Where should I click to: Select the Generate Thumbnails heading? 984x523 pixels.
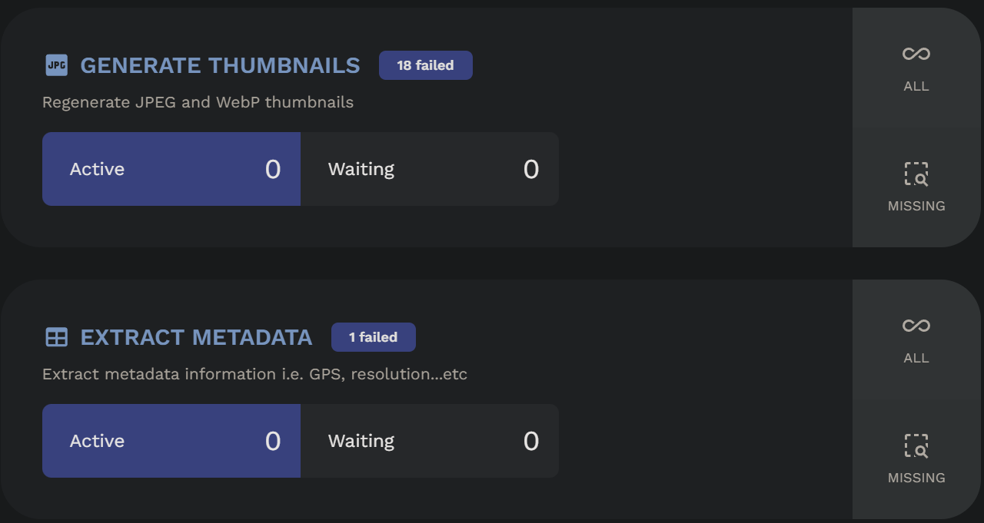pos(220,65)
